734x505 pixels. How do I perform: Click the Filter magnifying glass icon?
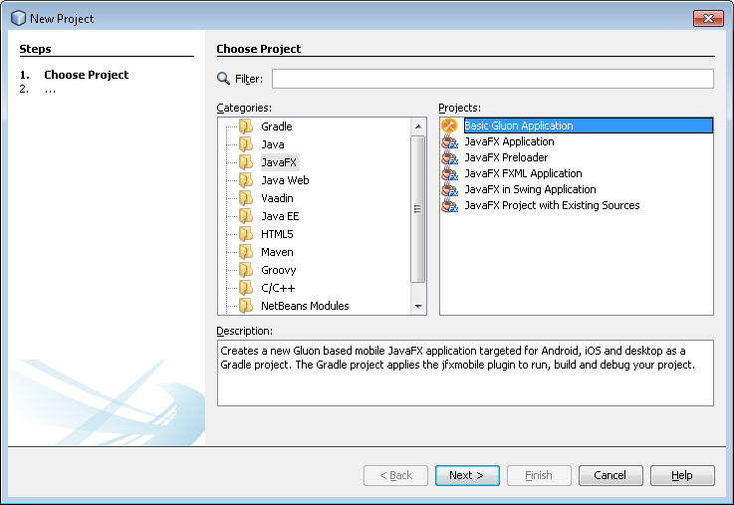click(x=223, y=79)
